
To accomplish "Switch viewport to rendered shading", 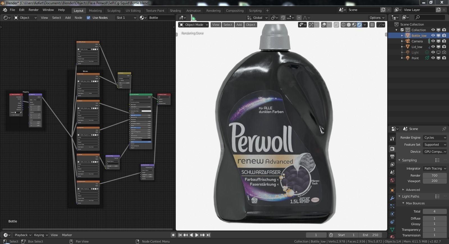I will tap(359, 25).
